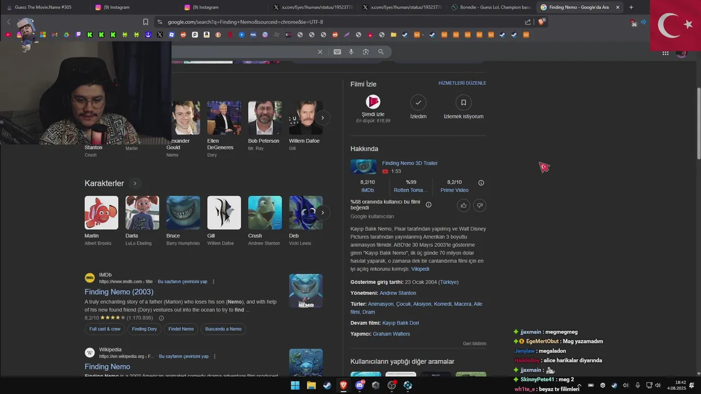
Task: Click the Full cast & crew chip
Action: (105, 329)
